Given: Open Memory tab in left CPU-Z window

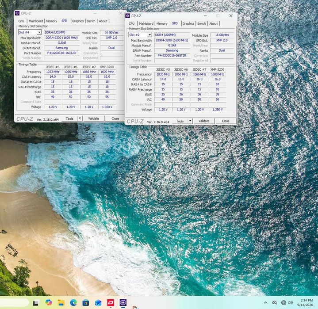Looking at the screenshot, I should click(51, 21).
